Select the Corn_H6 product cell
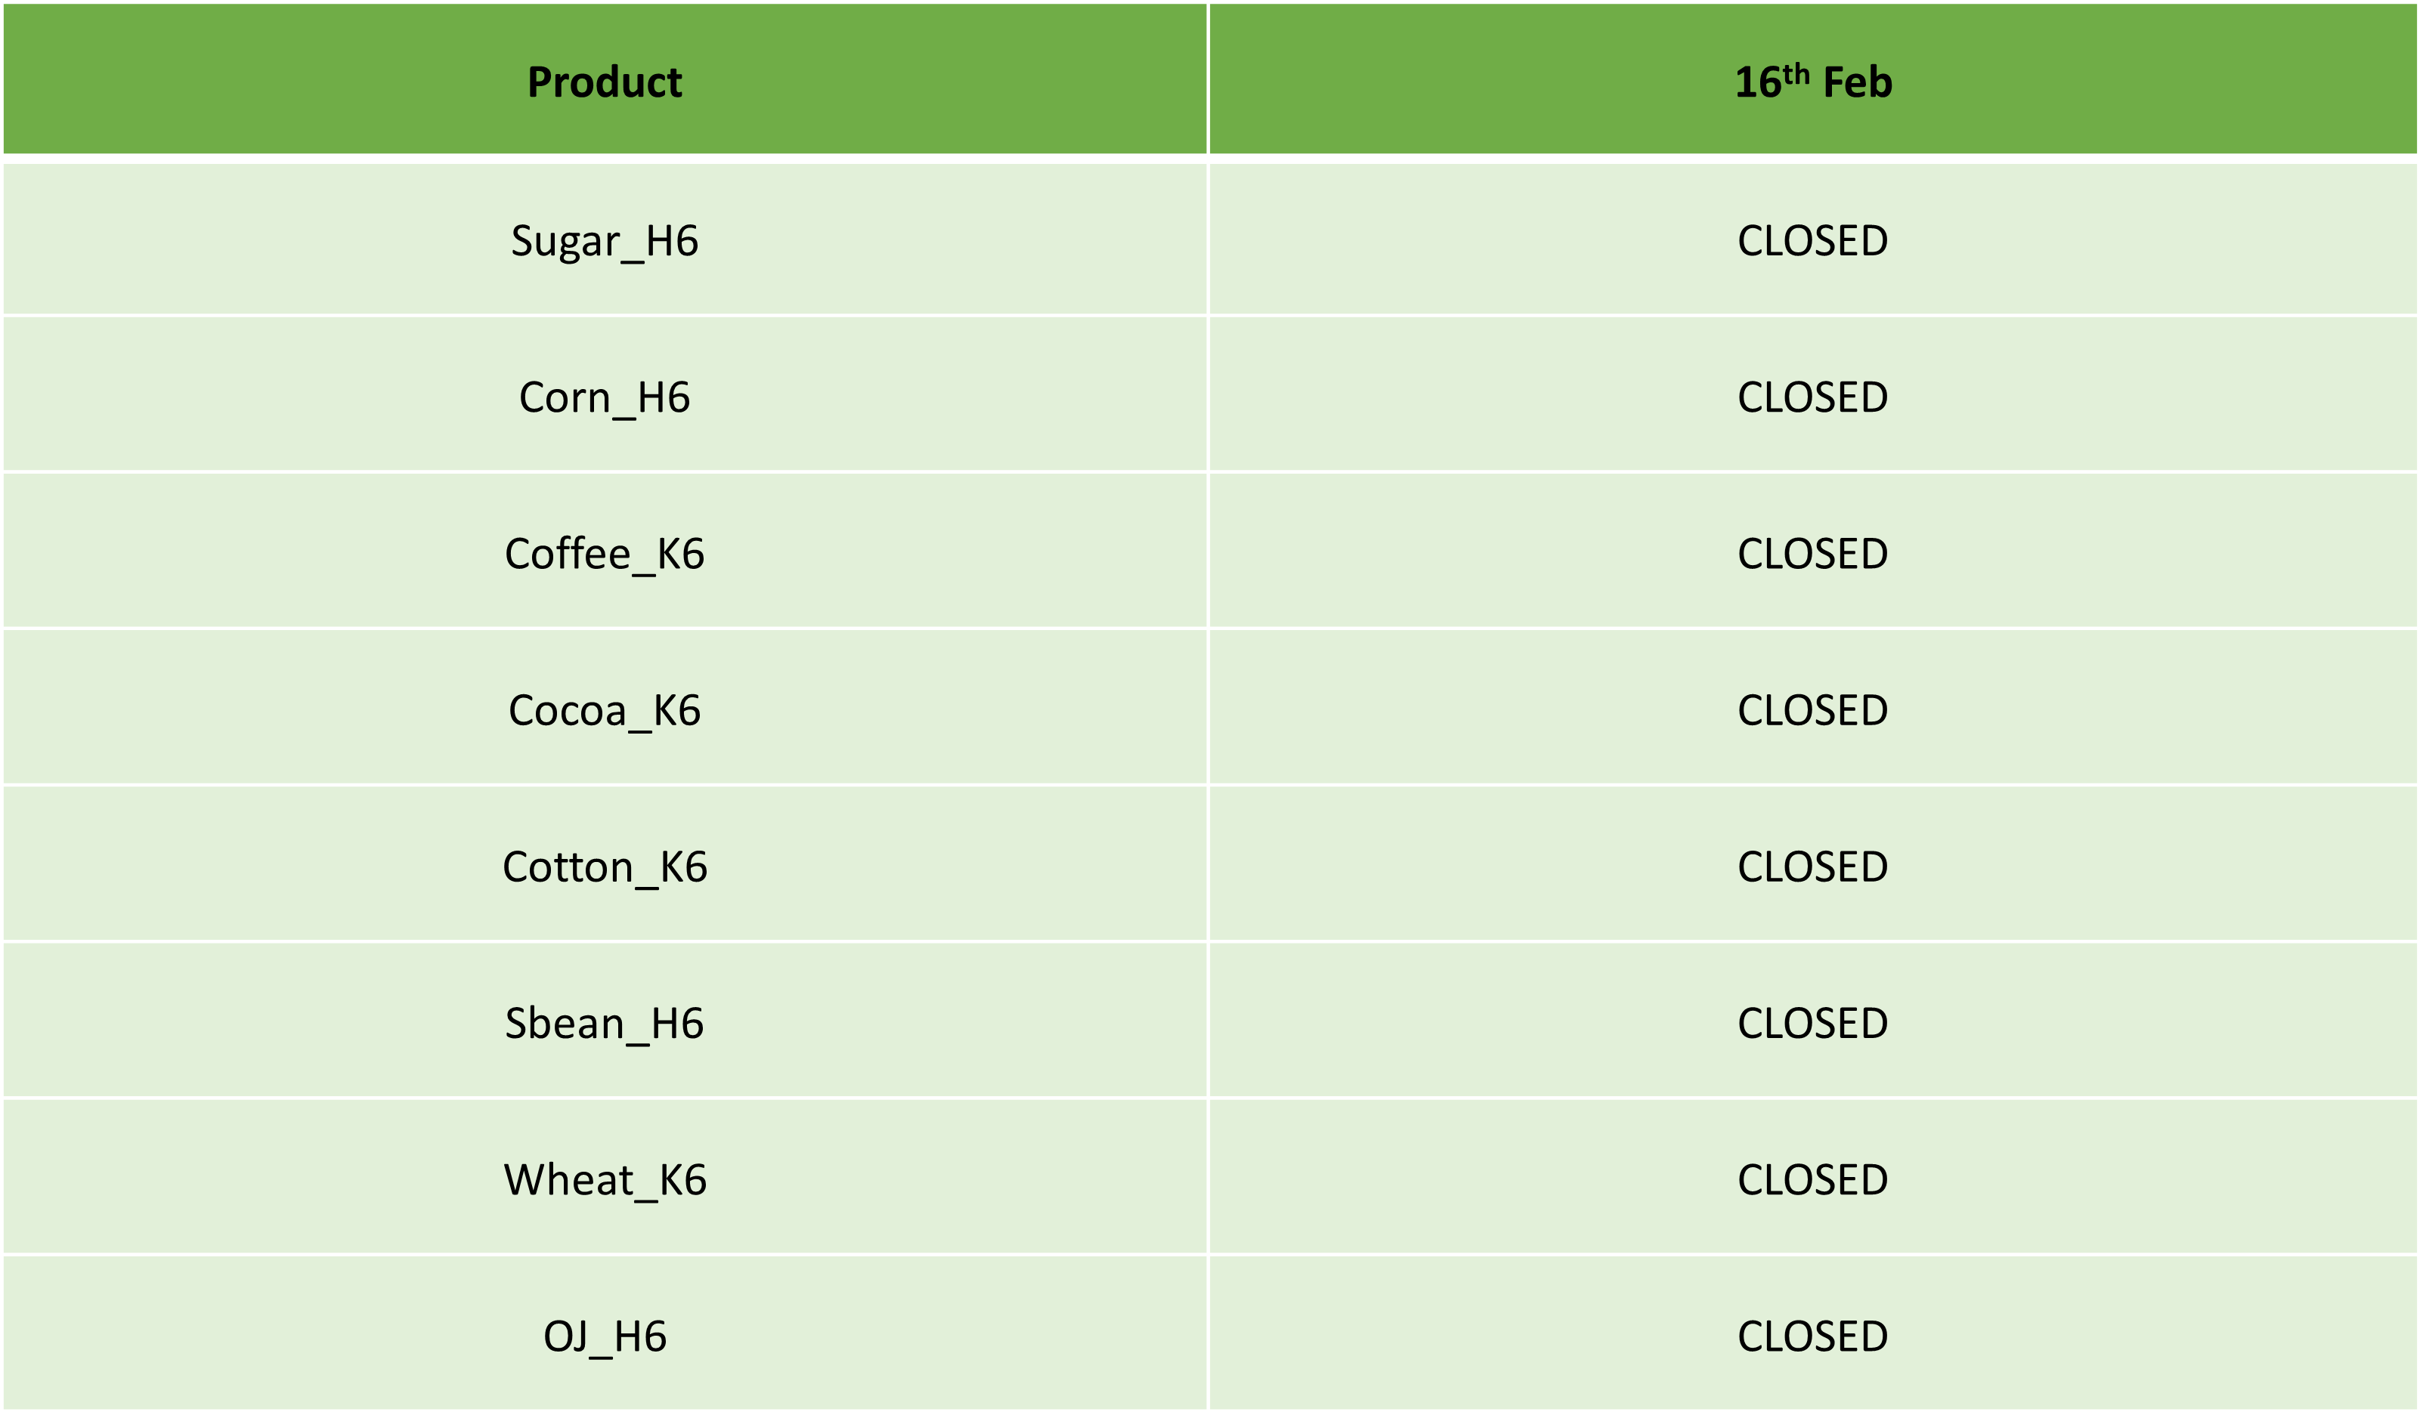 point(605,397)
